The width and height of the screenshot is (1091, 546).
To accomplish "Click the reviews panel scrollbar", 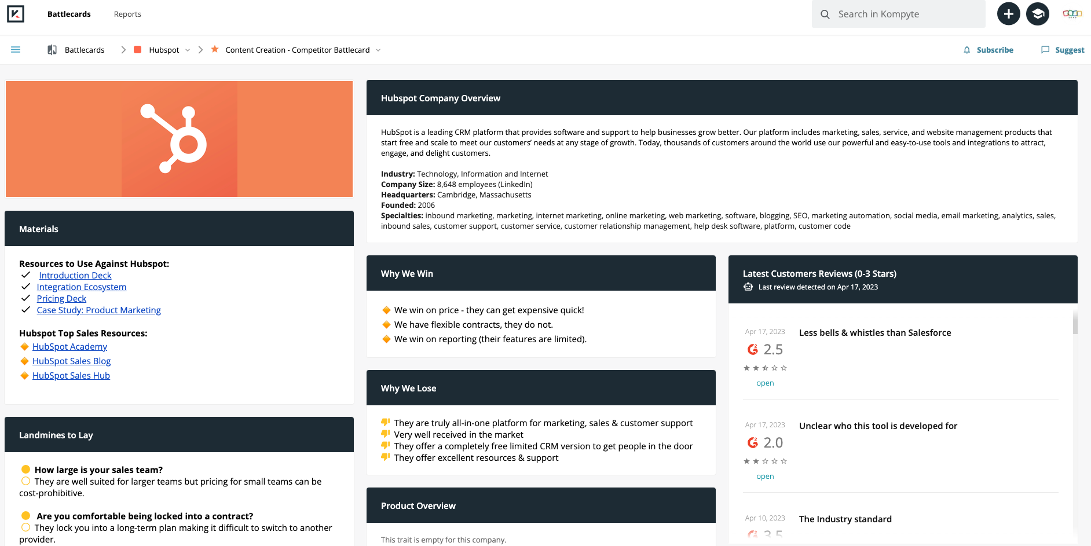I will click(1075, 323).
